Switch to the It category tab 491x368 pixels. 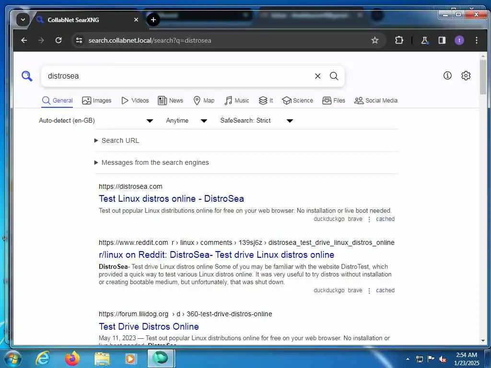[x=266, y=101]
